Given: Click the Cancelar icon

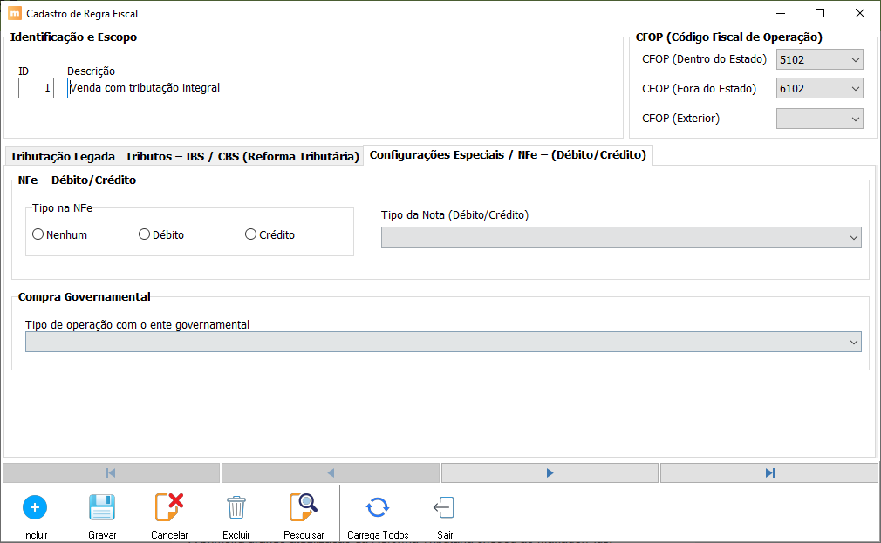Looking at the screenshot, I should click(168, 507).
